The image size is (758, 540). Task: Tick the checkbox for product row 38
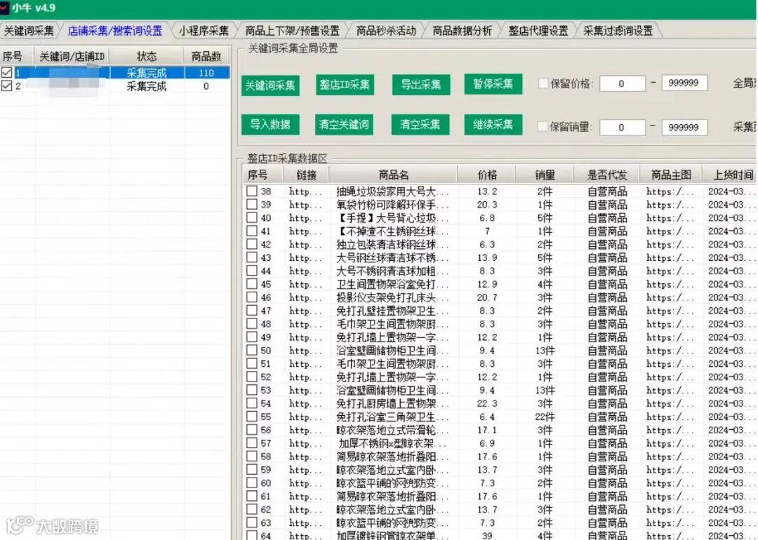click(x=252, y=191)
